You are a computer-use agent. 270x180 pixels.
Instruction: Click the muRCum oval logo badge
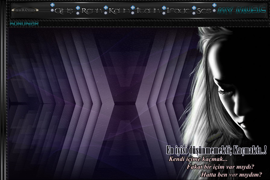(x=25, y=10)
